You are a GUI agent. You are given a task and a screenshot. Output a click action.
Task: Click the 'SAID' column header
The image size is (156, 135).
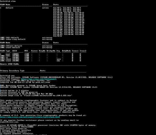pyautogui.click(x=15, y=51)
